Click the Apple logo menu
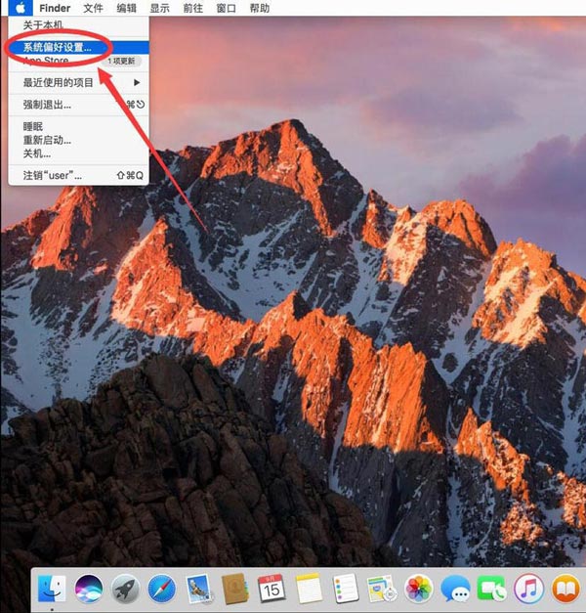The height and width of the screenshot is (613, 586). coord(19,8)
